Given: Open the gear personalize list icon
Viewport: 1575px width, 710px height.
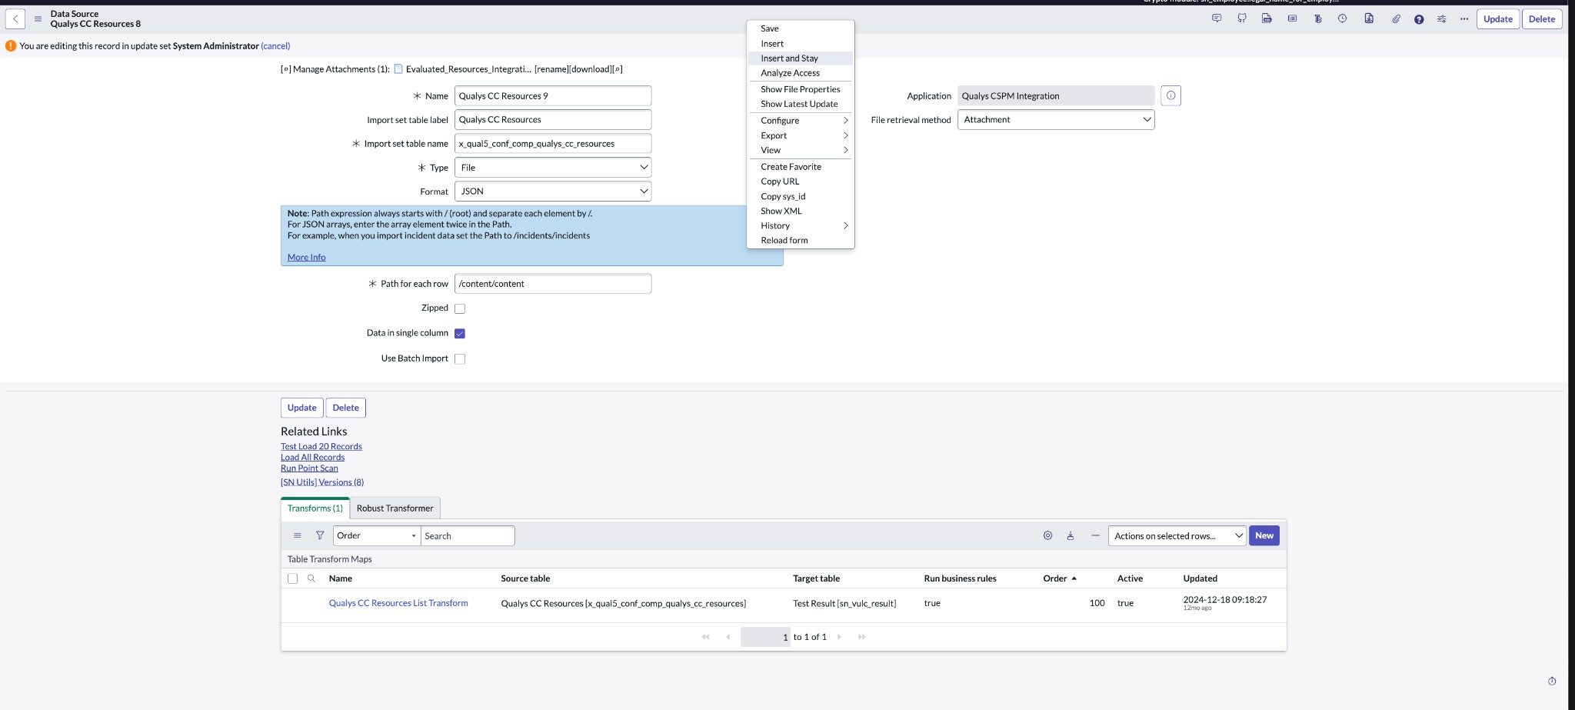Looking at the screenshot, I should point(1047,535).
